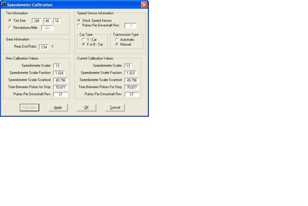Click the tire aspect ratio field showing 45
308x206 pixels.
pos(48,21)
